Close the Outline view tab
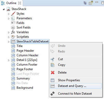 click(20, 3)
